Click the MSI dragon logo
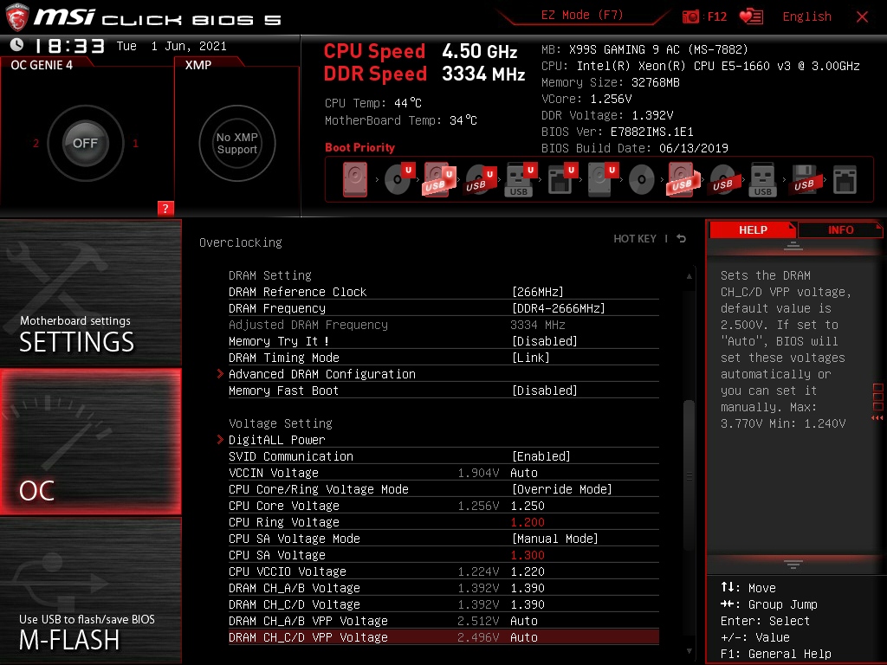Image resolution: width=887 pixels, height=665 pixels. (x=17, y=17)
